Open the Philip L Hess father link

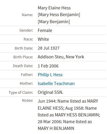click(x=50, y=75)
